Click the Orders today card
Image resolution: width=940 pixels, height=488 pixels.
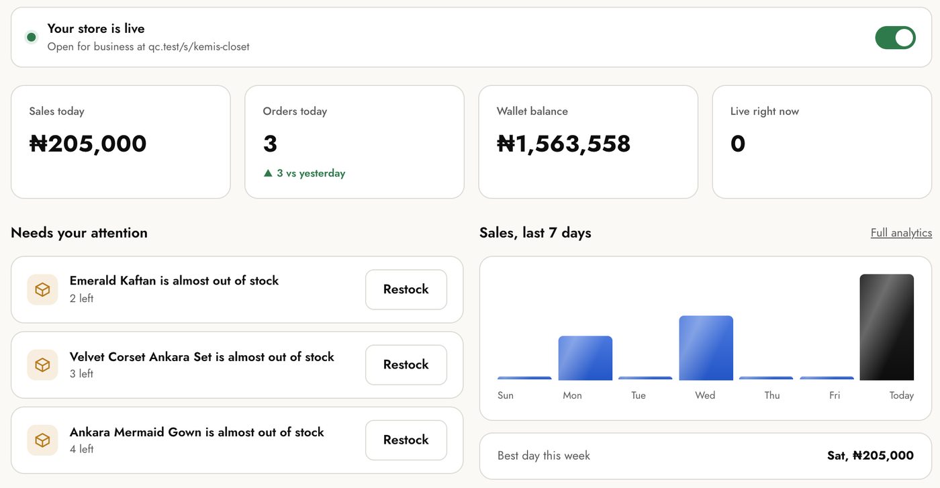tap(355, 142)
